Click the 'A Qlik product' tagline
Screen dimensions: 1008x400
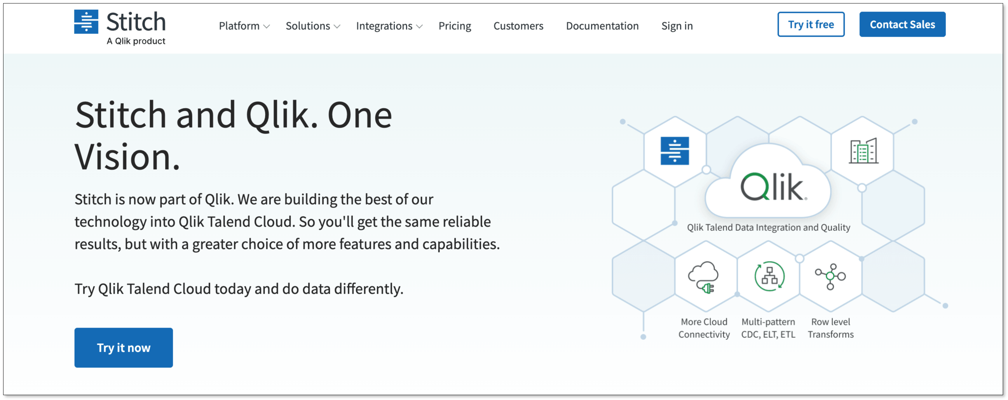coord(136,41)
